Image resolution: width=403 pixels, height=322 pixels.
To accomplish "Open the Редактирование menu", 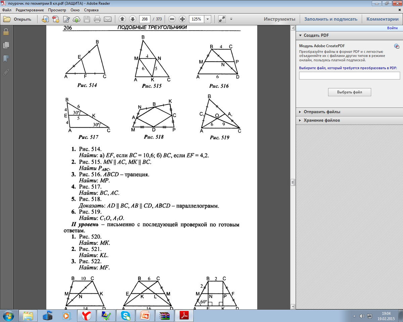I will click(30, 10).
